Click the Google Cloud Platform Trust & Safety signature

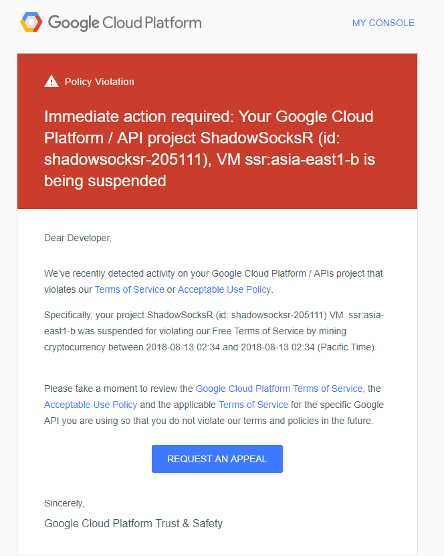click(x=134, y=523)
